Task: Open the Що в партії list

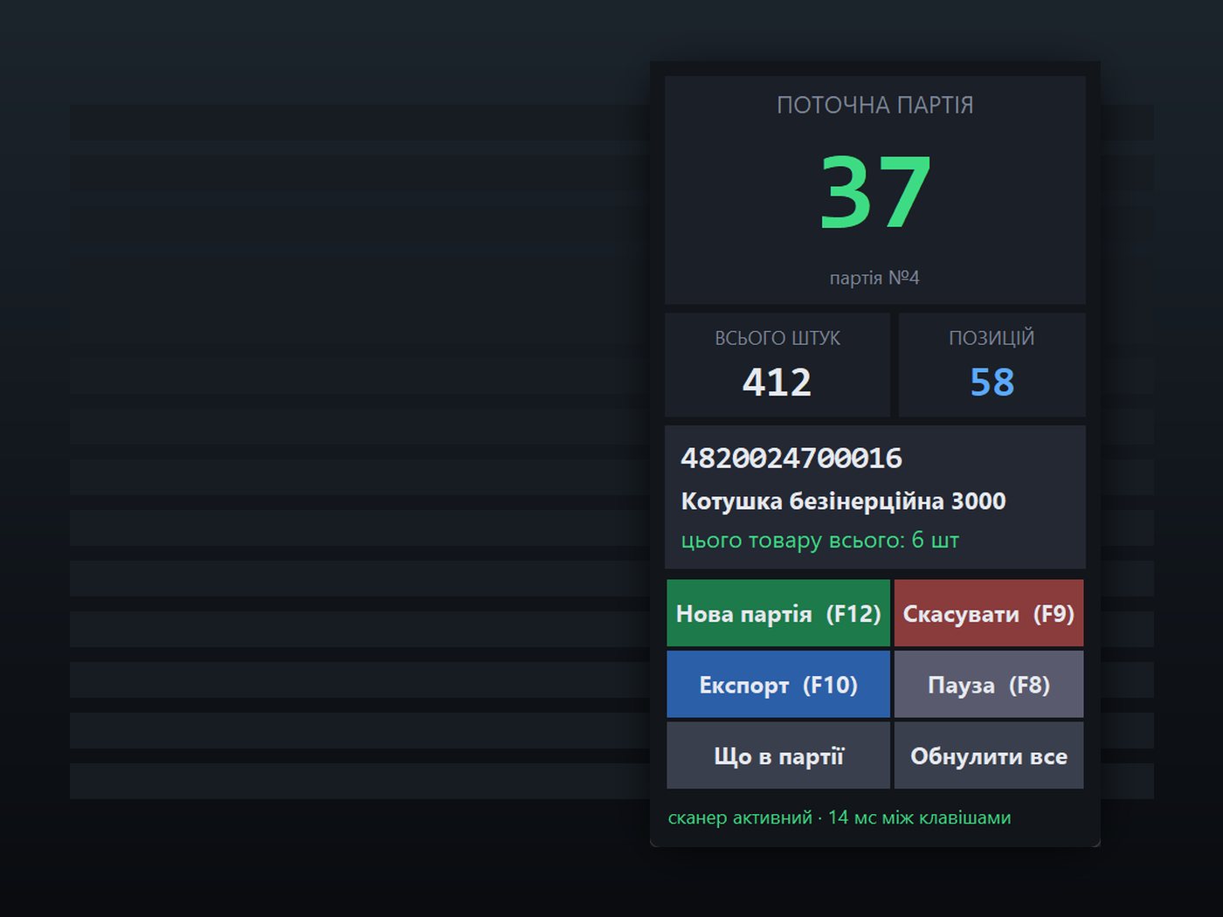Action: click(x=778, y=755)
